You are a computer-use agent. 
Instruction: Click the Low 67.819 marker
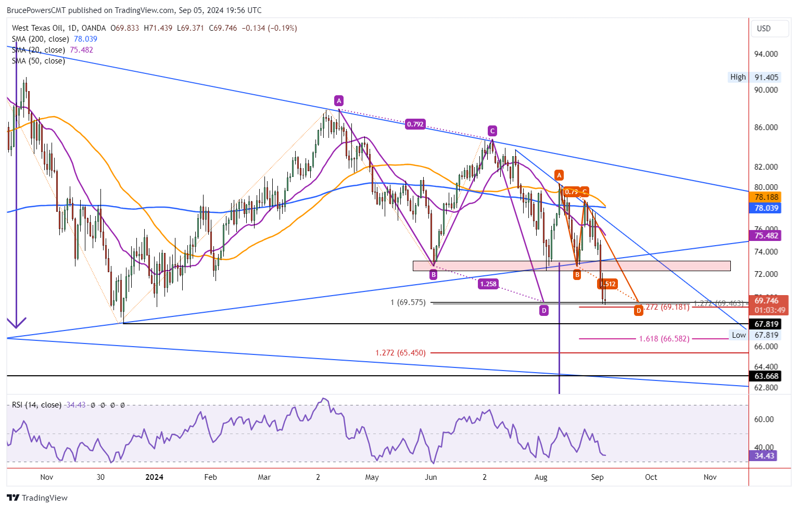coord(755,335)
